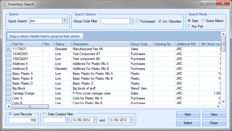
Task: Sort by the Part No column header
Action: (x=26, y=44)
